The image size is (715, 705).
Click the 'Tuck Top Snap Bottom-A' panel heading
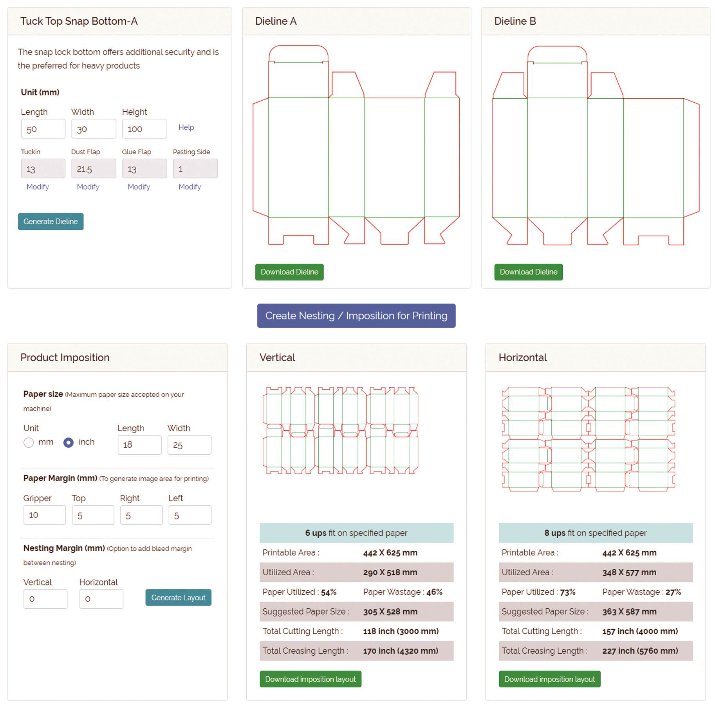tap(79, 21)
